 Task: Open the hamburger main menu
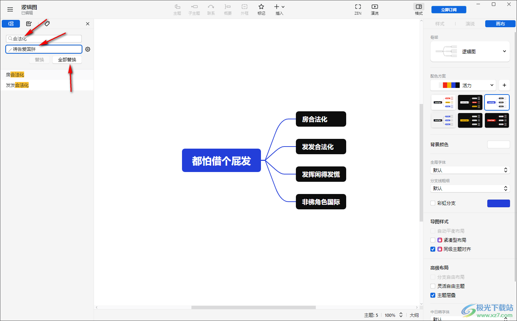tap(10, 9)
